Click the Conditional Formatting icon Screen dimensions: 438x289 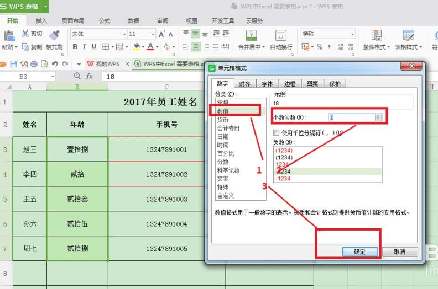click(377, 35)
